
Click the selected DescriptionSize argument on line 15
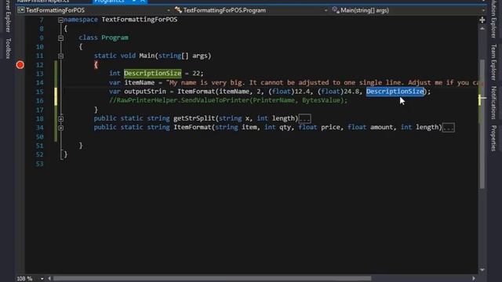[x=395, y=92]
